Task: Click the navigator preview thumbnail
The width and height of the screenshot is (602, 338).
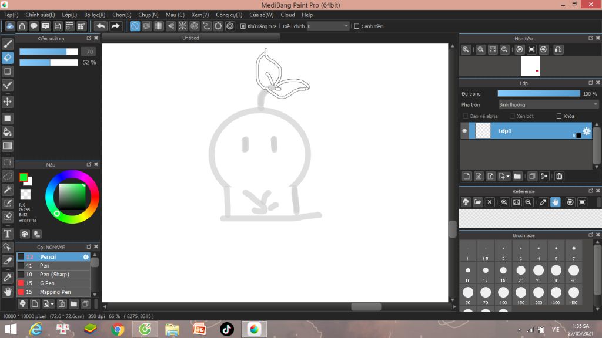Action: tap(530, 66)
